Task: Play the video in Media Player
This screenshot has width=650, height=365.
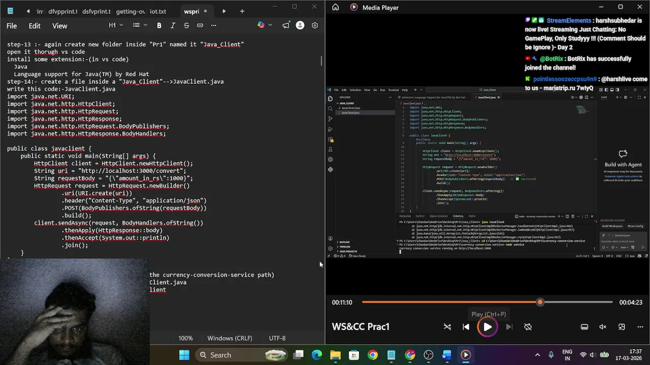Action: coord(487,327)
